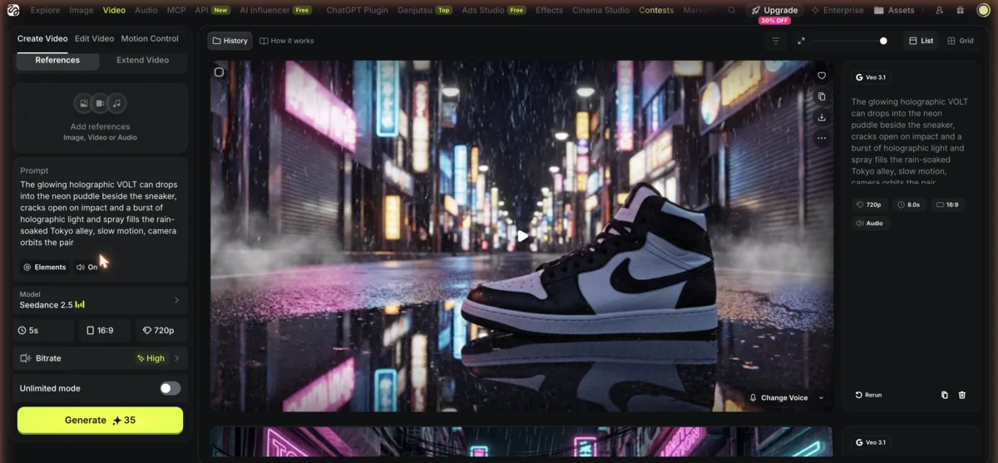
Task: Open the Change Voice dropdown
Action: [x=786, y=397]
